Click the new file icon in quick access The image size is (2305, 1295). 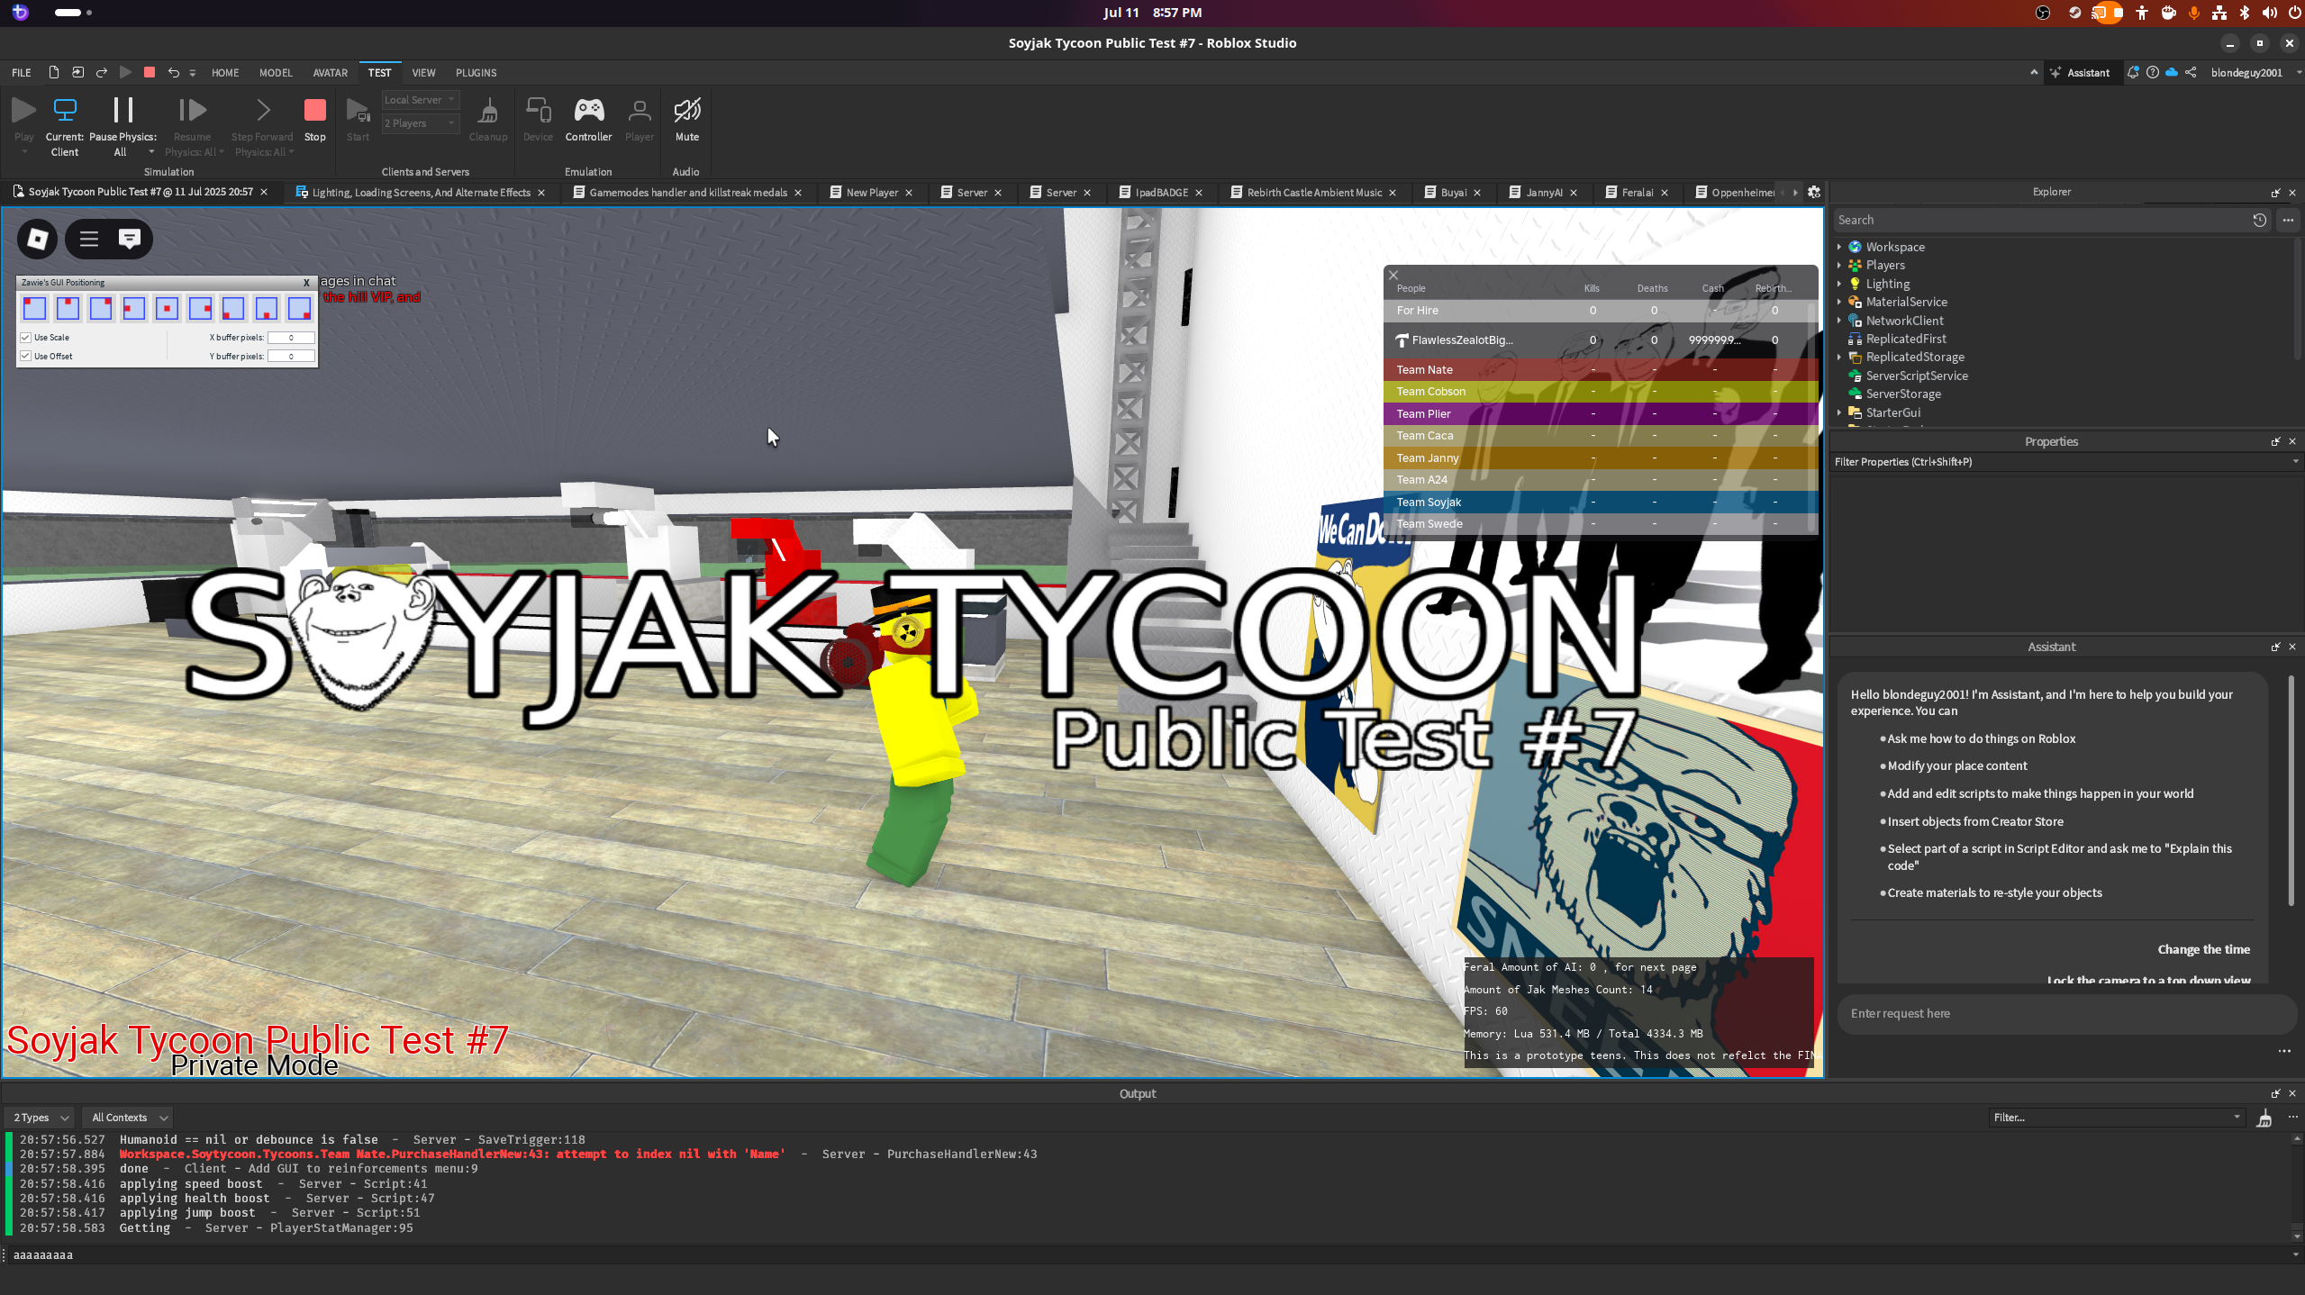(x=54, y=72)
